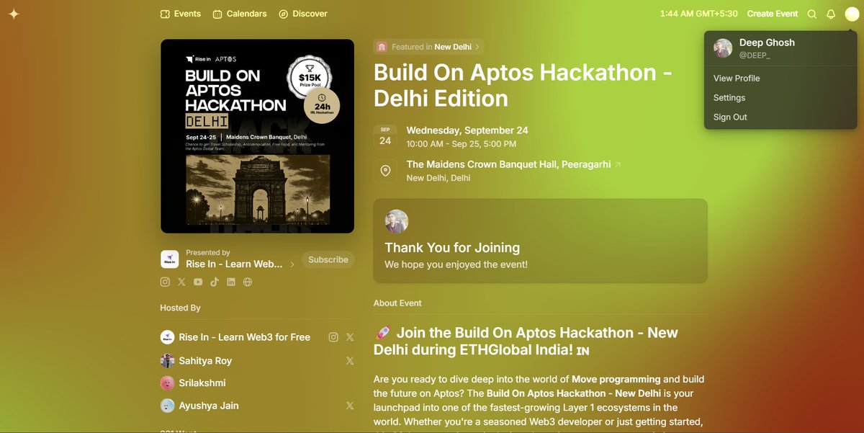Open the LinkedIn icon

point(230,282)
